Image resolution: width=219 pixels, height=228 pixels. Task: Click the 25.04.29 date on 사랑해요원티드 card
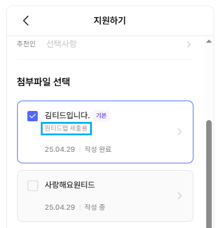[x=60, y=207]
